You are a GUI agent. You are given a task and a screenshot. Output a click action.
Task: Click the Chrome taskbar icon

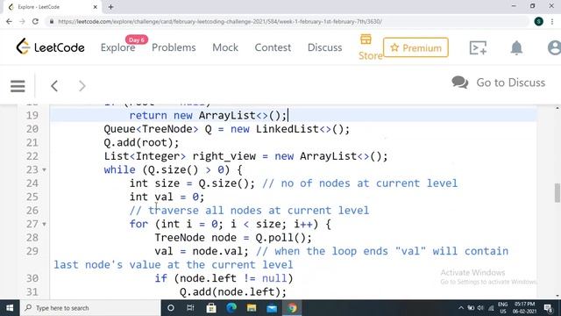pos(292,308)
